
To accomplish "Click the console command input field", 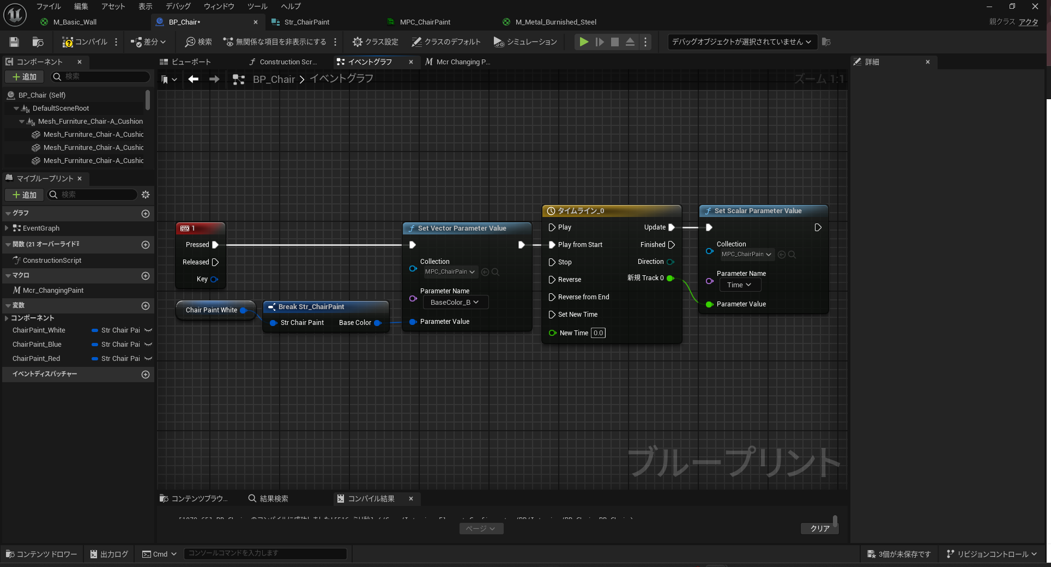I will (x=265, y=553).
